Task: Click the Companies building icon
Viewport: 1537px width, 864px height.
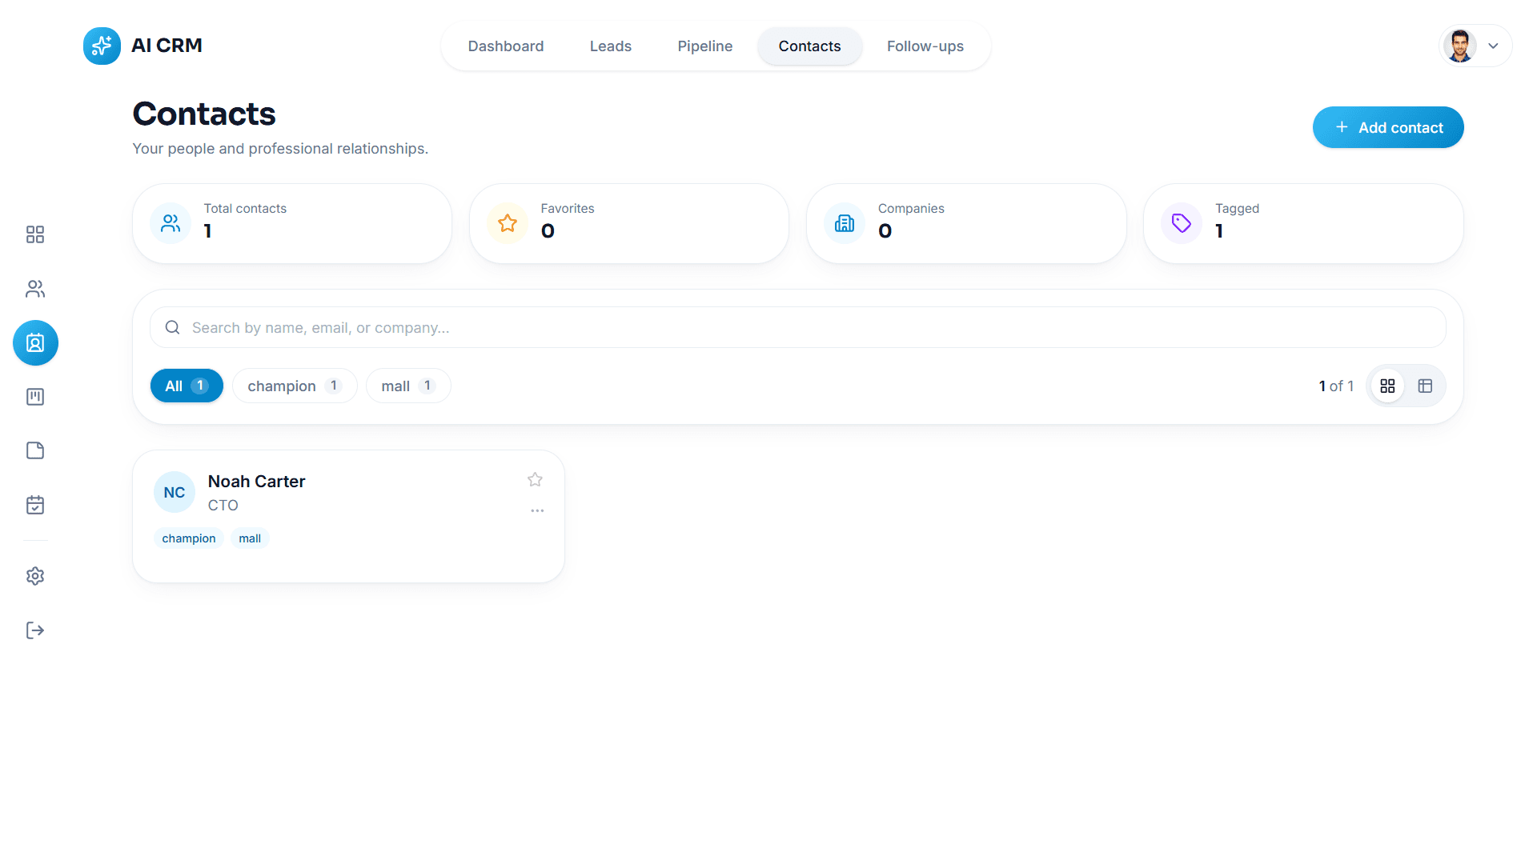Action: 845,223
